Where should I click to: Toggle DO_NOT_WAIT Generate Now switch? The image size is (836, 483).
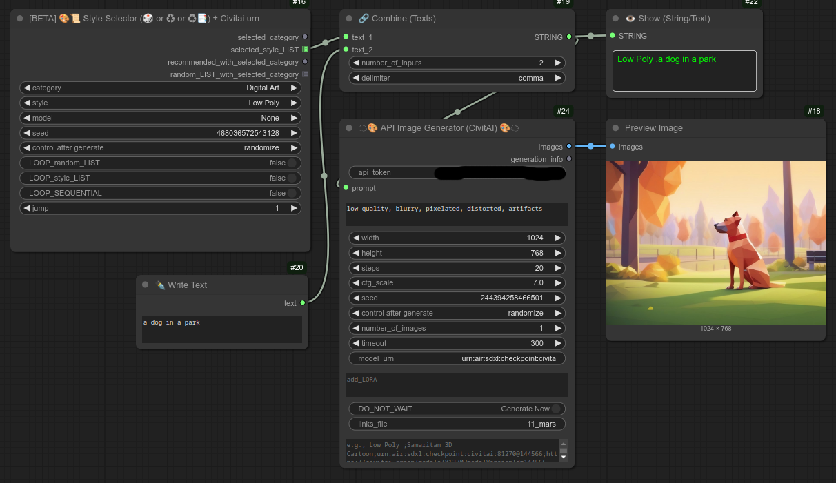(x=555, y=409)
